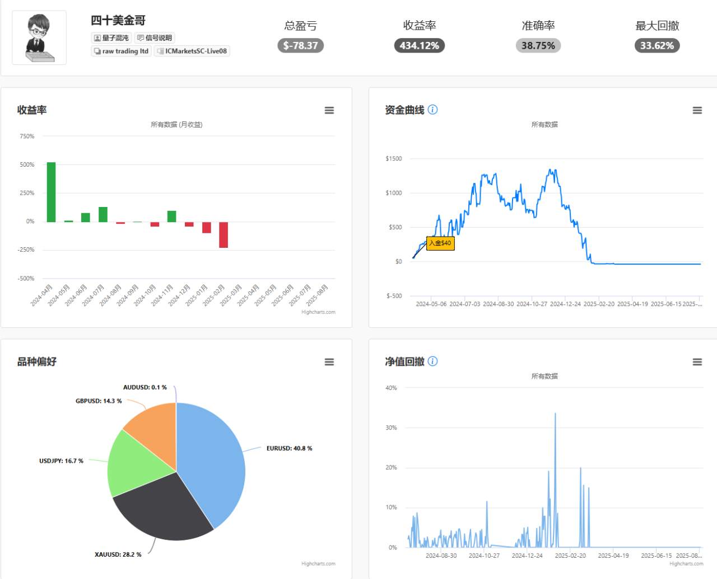
Task: Click the 2025-02-20 axis label in 净值回撤
Action: (570, 556)
